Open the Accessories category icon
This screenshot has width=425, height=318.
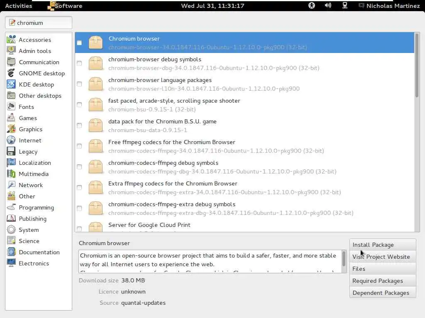(11, 39)
